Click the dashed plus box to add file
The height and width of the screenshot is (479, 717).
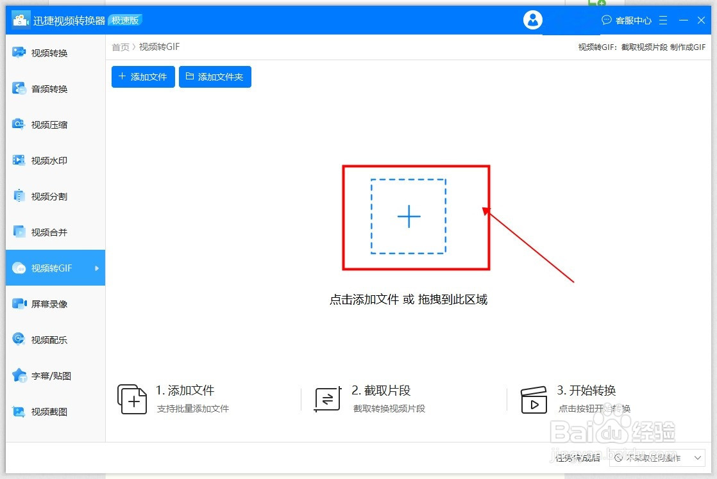[x=409, y=216]
